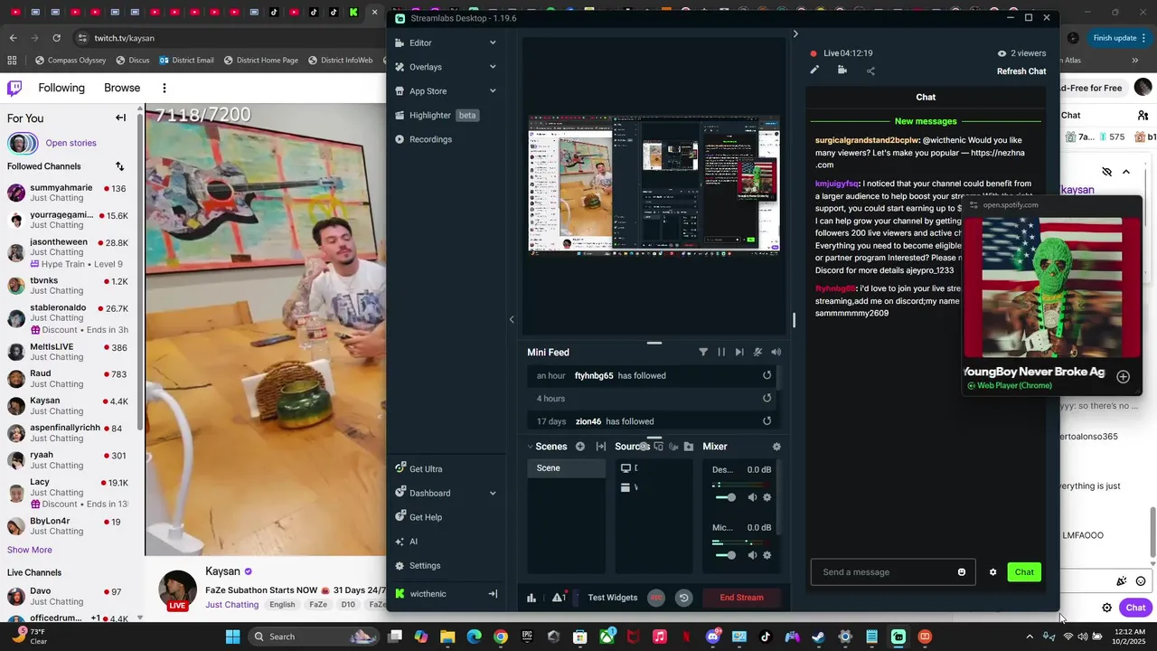Open Get Help in sidebar
The height and width of the screenshot is (651, 1157).
(x=419, y=517)
